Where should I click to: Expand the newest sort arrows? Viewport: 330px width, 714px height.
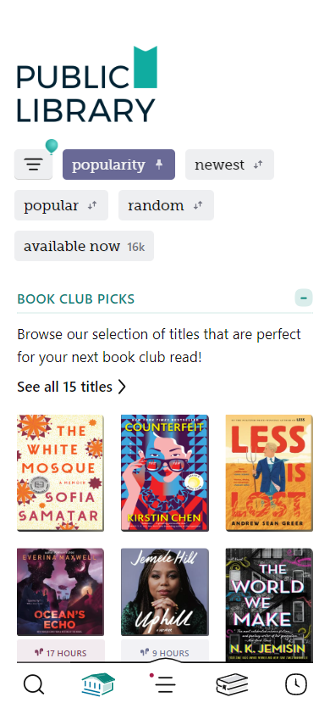pos(258,165)
